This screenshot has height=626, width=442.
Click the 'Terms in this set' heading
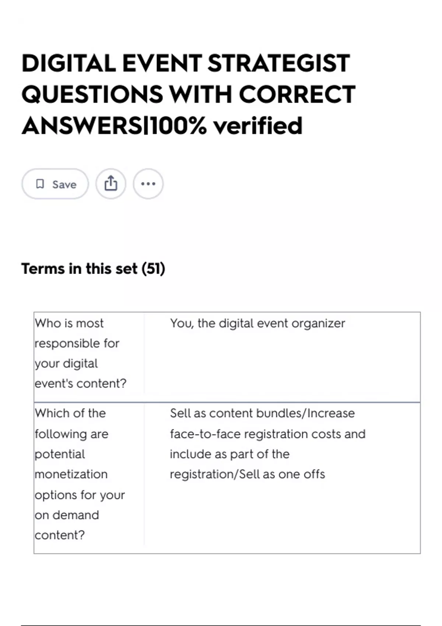pos(79,268)
